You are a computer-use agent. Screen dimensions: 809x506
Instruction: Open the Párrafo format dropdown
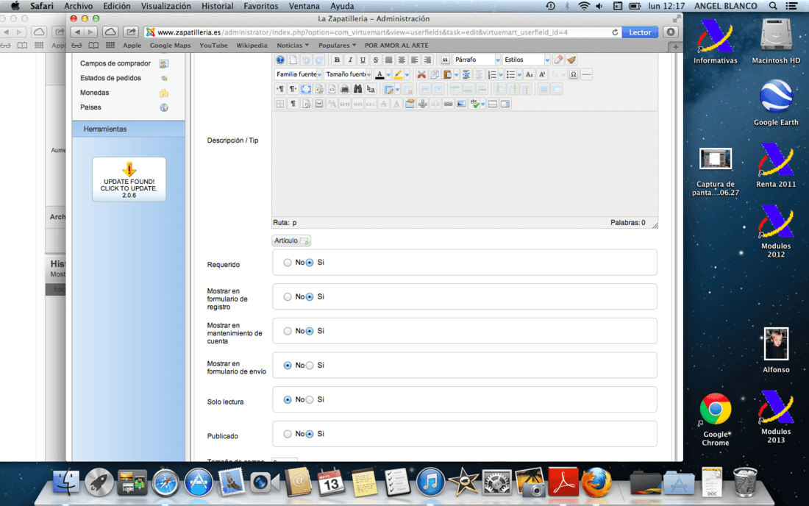click(477, 60)
